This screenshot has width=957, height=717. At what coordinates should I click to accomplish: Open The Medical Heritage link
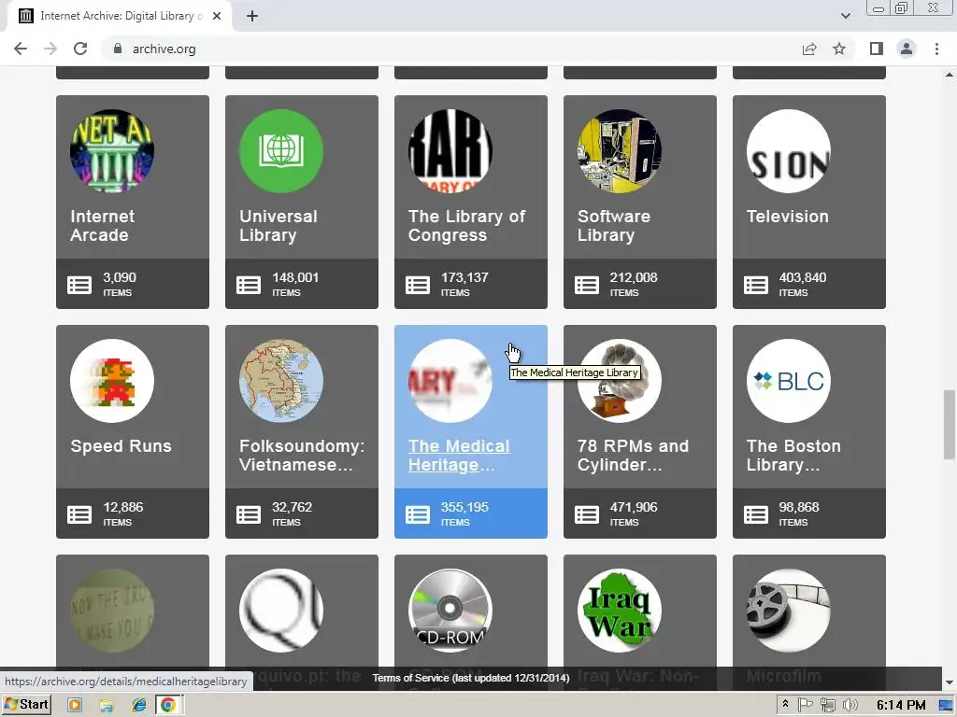[459, 456]
